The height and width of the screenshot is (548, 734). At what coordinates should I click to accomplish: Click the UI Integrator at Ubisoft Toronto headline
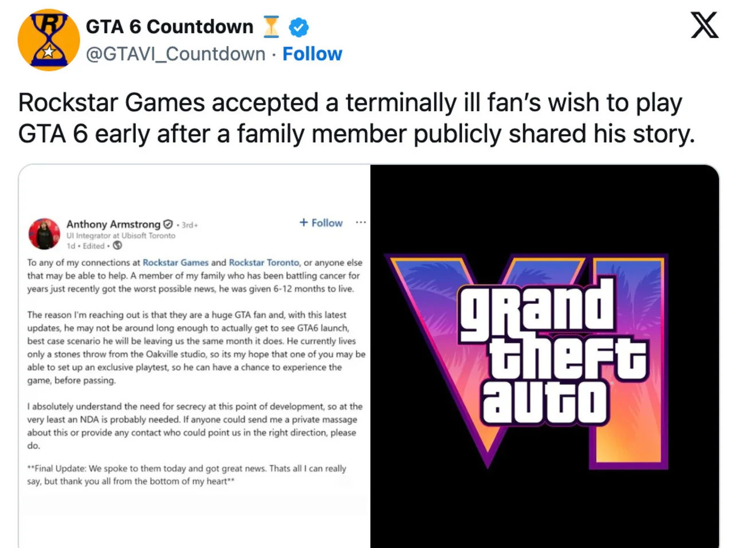[x=119, y=235]
